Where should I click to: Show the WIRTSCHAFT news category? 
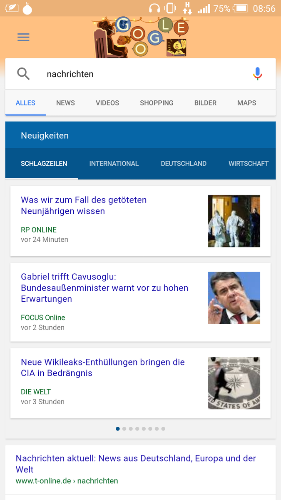point(249,164)
